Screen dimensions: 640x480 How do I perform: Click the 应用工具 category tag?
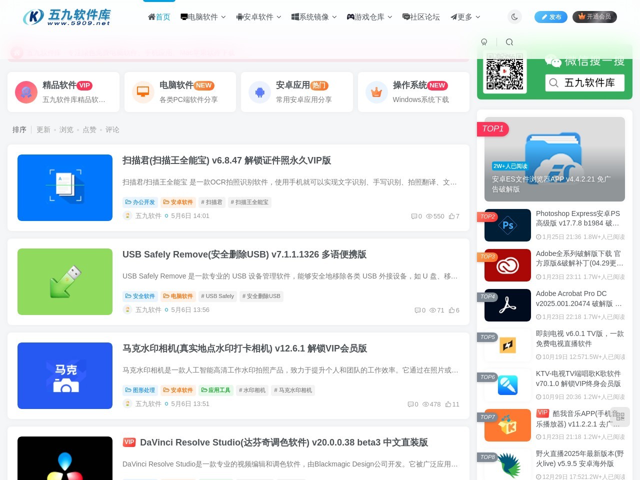(216, 390)
